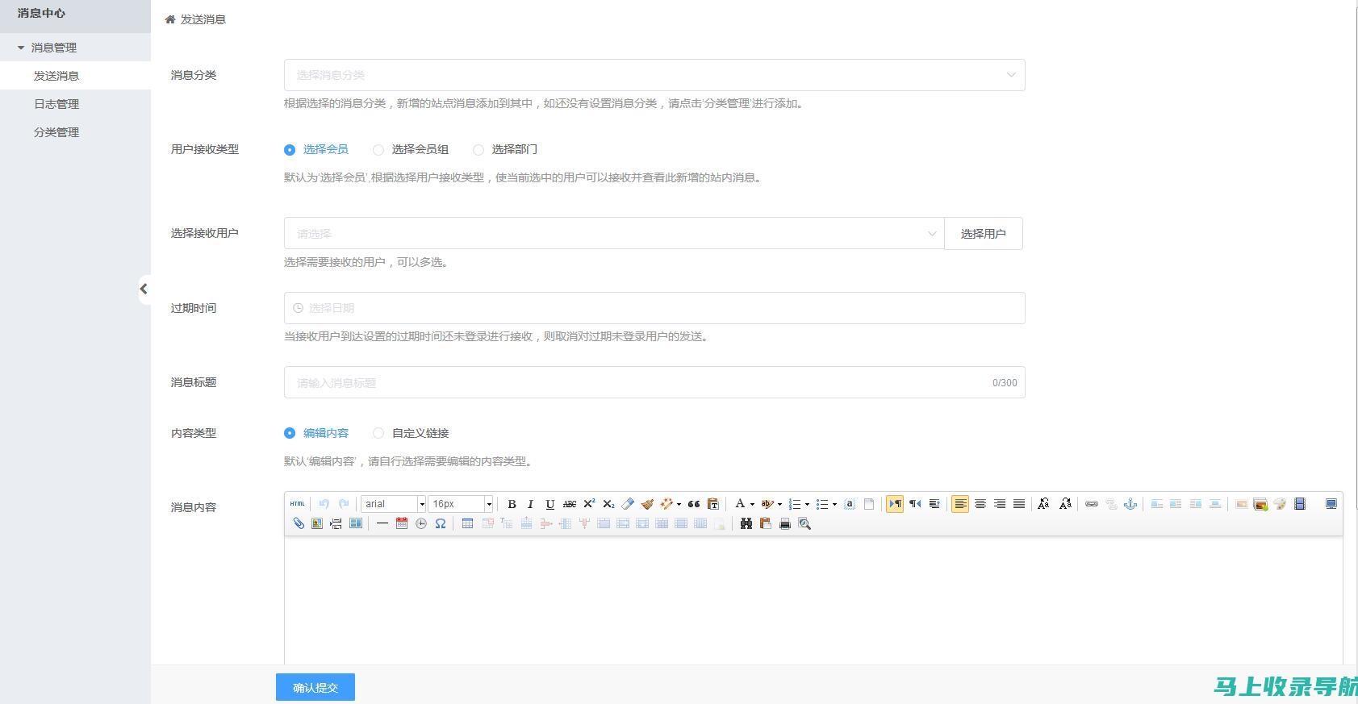The image size is (1358, 704).
Task: Insert multiple images icon
Action: 1260,504
